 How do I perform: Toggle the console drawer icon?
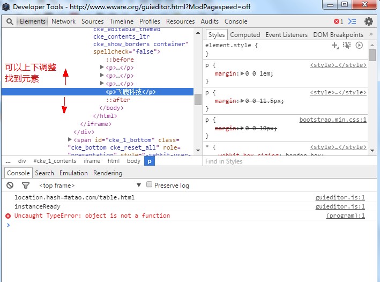coord(352,21)
